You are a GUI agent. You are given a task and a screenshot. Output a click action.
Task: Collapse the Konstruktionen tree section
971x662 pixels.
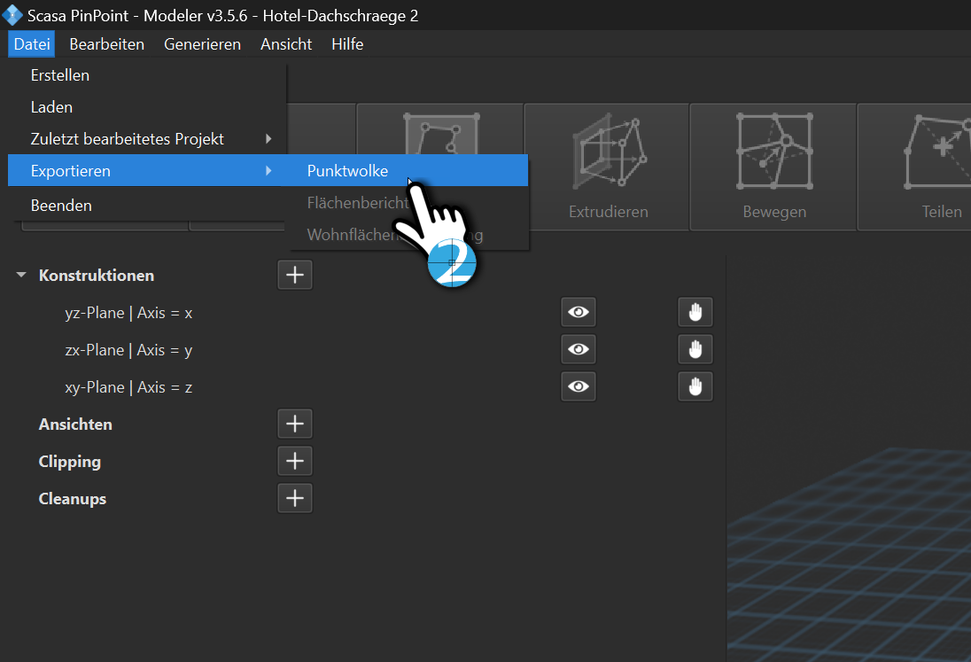click(21, 275)
